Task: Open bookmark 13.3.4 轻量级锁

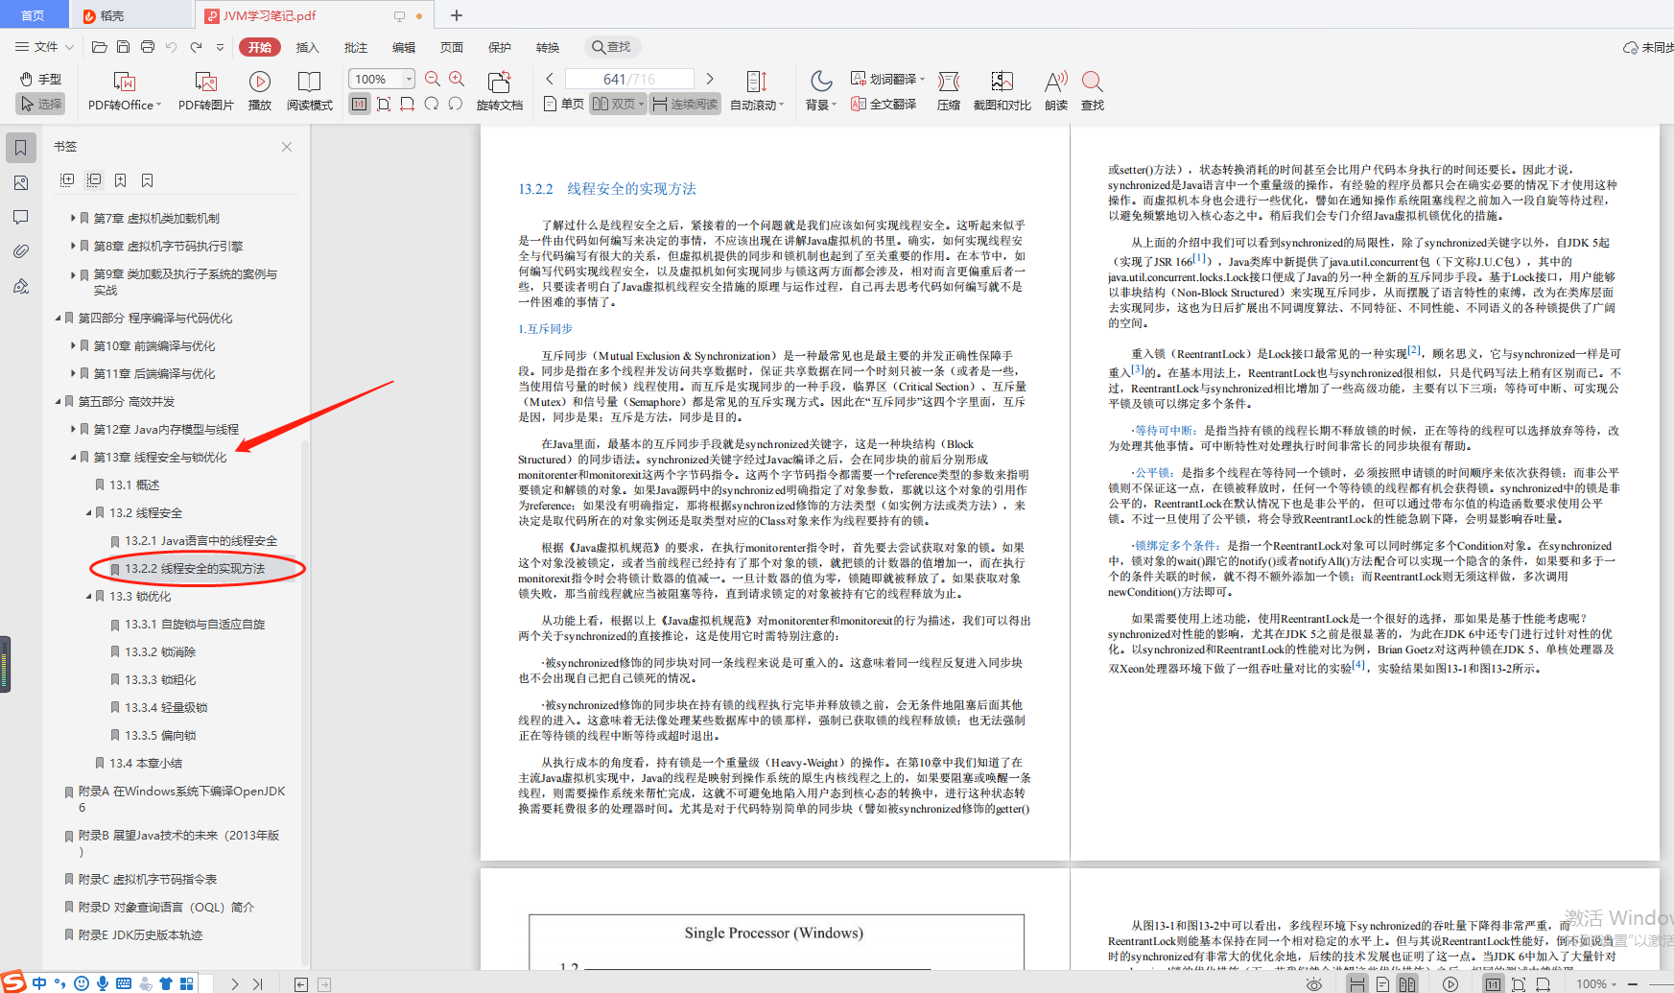Action: point(165,707)
